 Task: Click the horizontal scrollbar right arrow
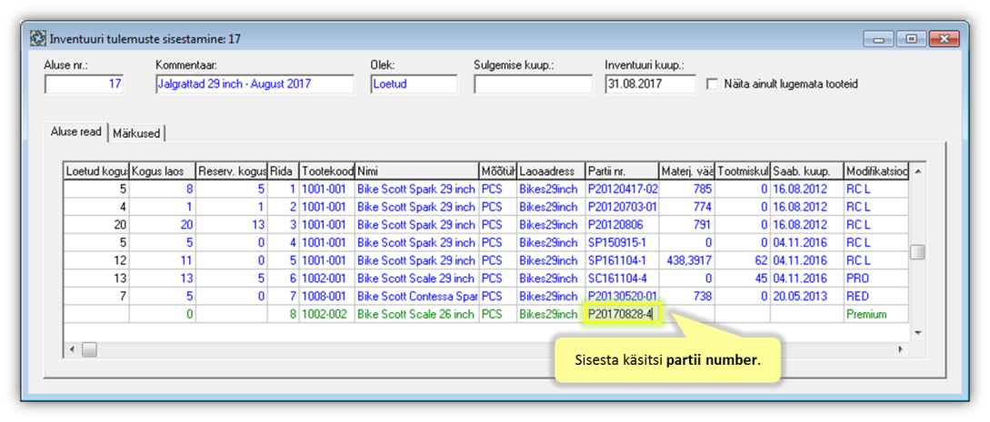901,348
